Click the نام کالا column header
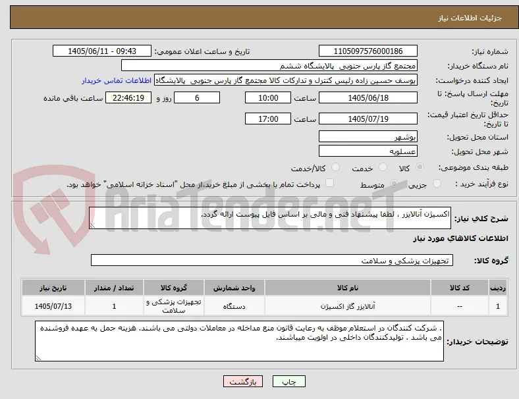519x399 pixels. (x=348, y=288)
